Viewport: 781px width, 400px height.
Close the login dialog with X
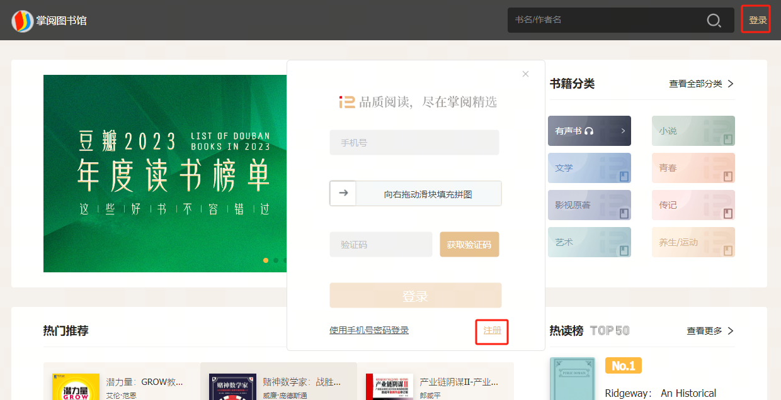[x=525, y=74]
